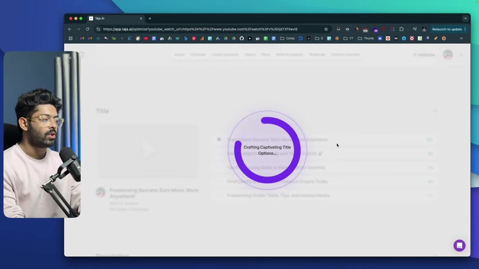
Task: Open the Google Ads bookmark
Action: click(218, 39)
